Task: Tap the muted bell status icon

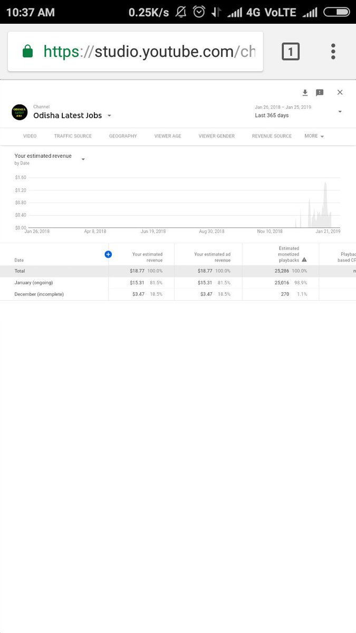Action: tap(181, 12)
